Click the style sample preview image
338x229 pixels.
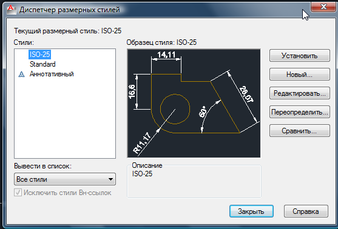coord(194,104)
